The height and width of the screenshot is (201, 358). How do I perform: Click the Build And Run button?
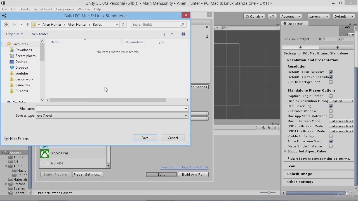click(x=193, y=174)
